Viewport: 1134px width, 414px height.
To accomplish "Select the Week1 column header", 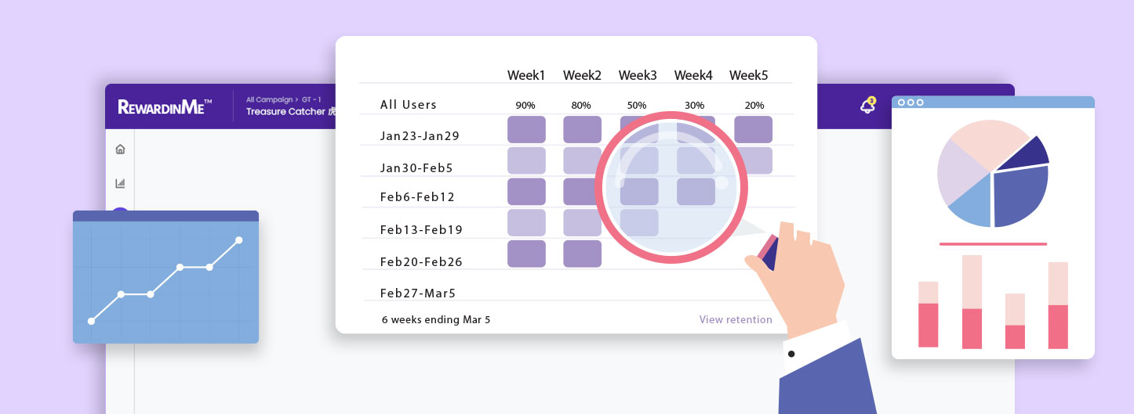I will point(526,75).
